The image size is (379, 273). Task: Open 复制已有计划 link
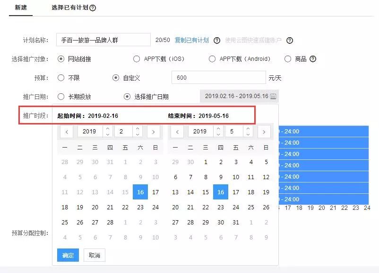coord(192,40)
